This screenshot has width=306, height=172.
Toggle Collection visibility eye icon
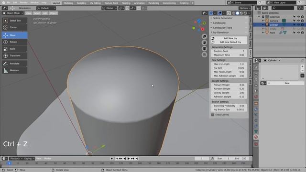[298, 17]
